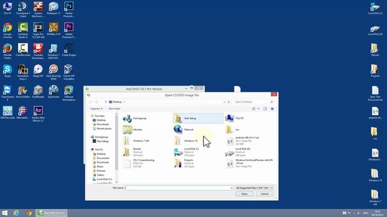Viewport: 387px width, 217px height.
Task: Open Mozilla Firefox desktop shortcut
Action: [x=7, y=51]
